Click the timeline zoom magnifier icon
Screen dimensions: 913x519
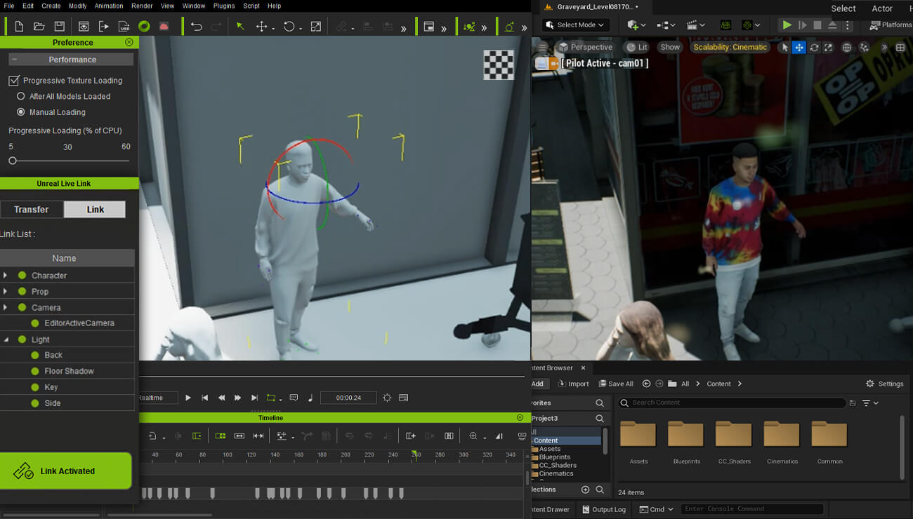click(473, 436)
